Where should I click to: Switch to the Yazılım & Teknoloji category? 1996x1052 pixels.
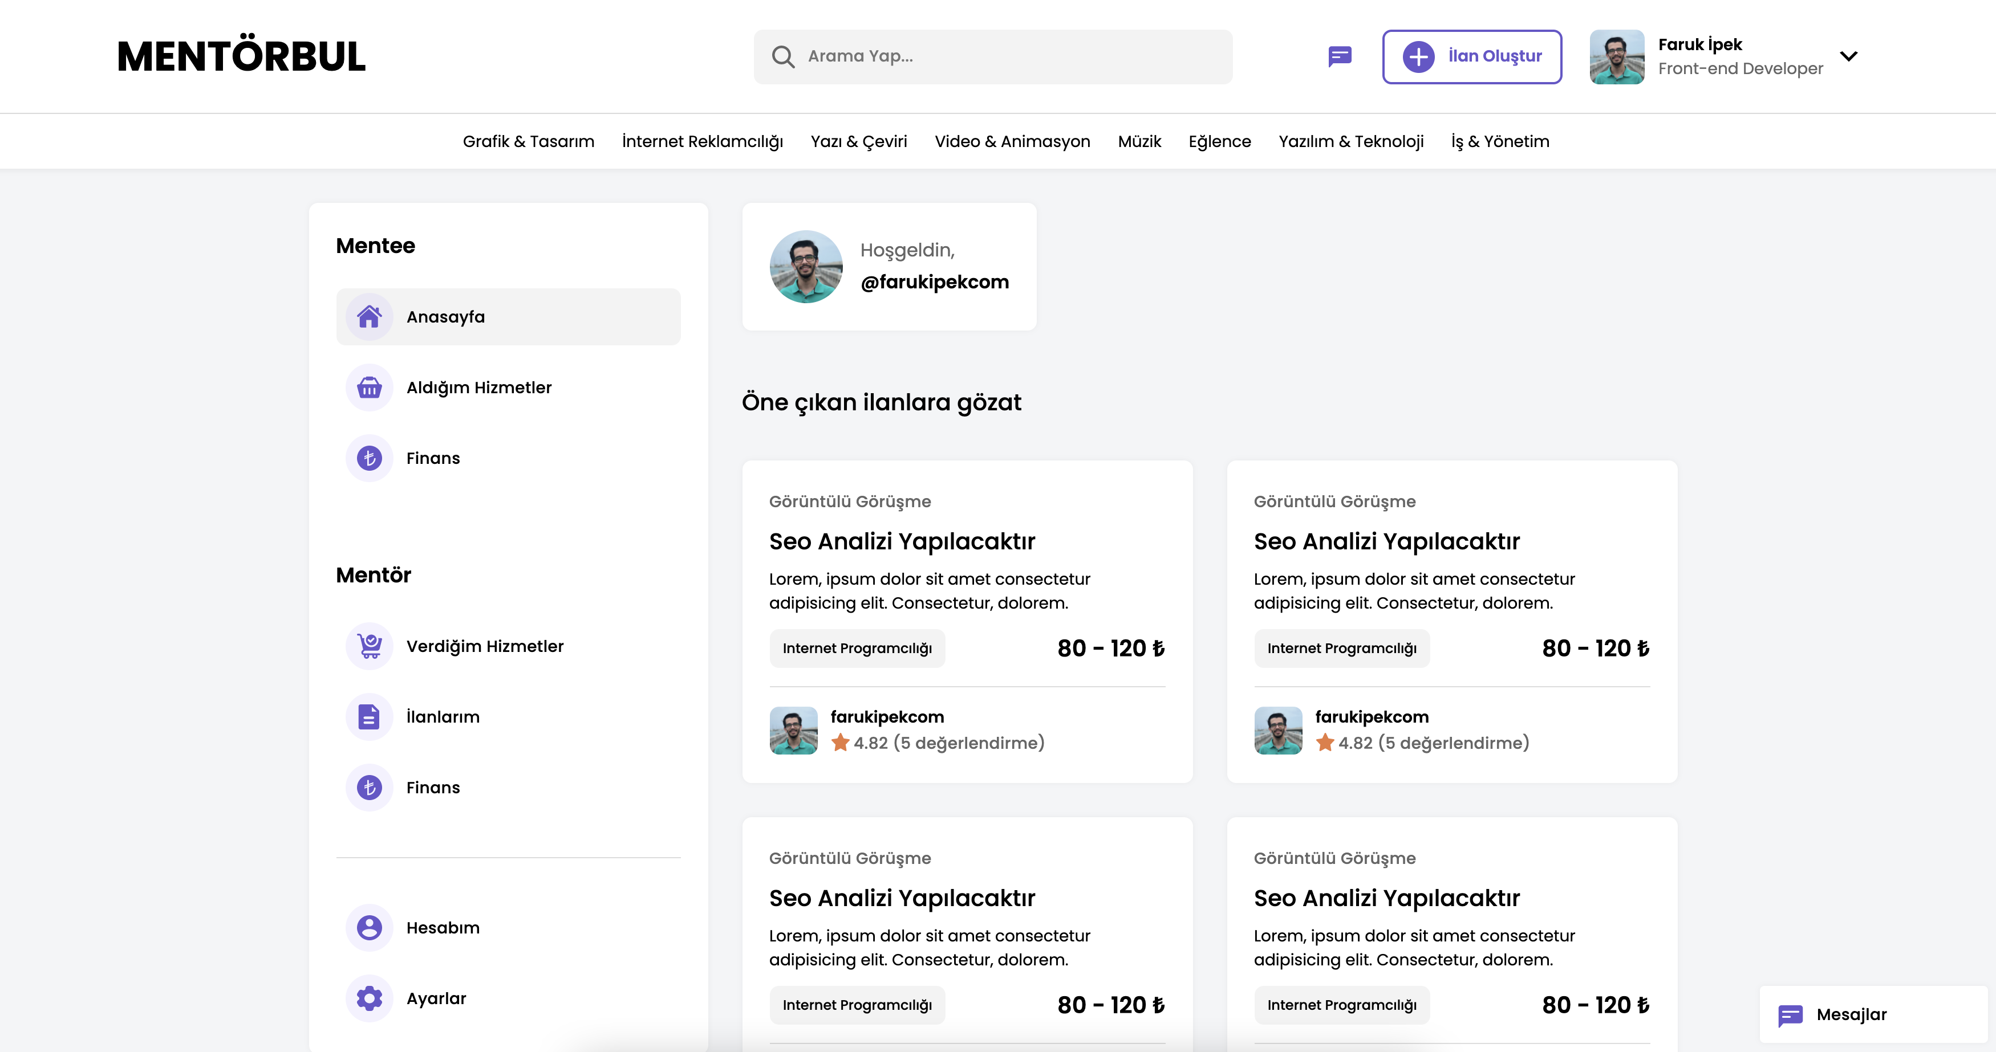[x=1350, y=141]
